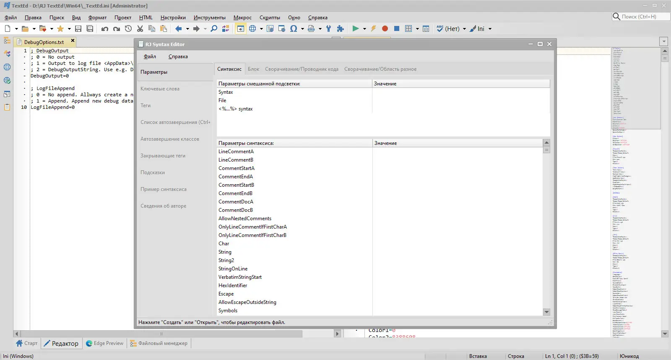Redo with the toolbar arrow icon
This screenshot has height=360, width=671.
tap(117, 28)
